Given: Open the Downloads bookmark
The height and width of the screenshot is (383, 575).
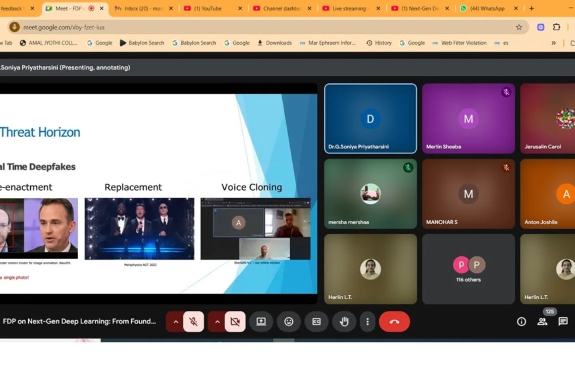Looking at the screenshot, I should tap(275, 43).
